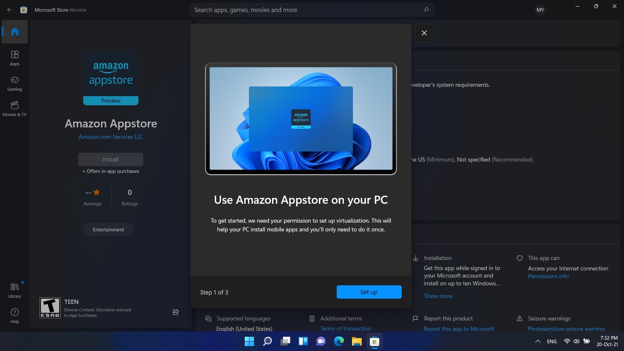Close the Amazon Appstore setup dialog
The height and width of the screenshot is (351, 624).
424,33
